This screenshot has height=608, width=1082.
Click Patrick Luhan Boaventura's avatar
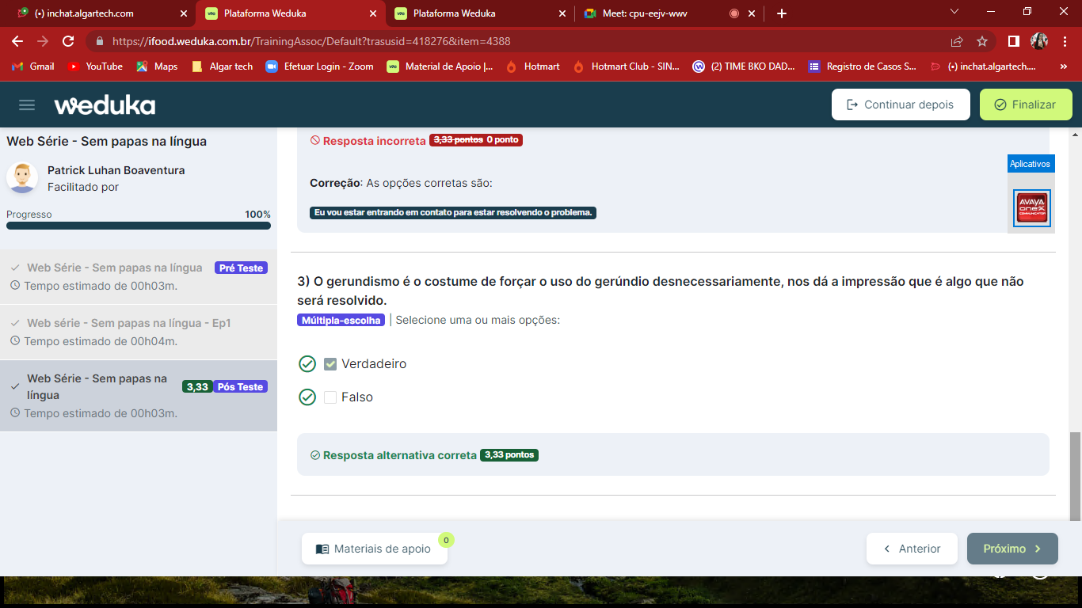pos(22,178)
